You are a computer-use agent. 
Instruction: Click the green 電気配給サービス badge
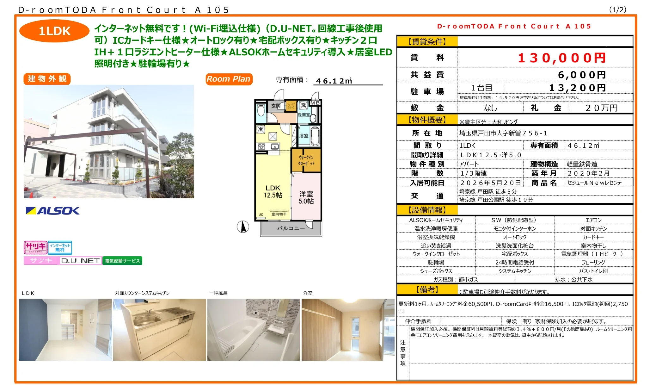[123, 261]
